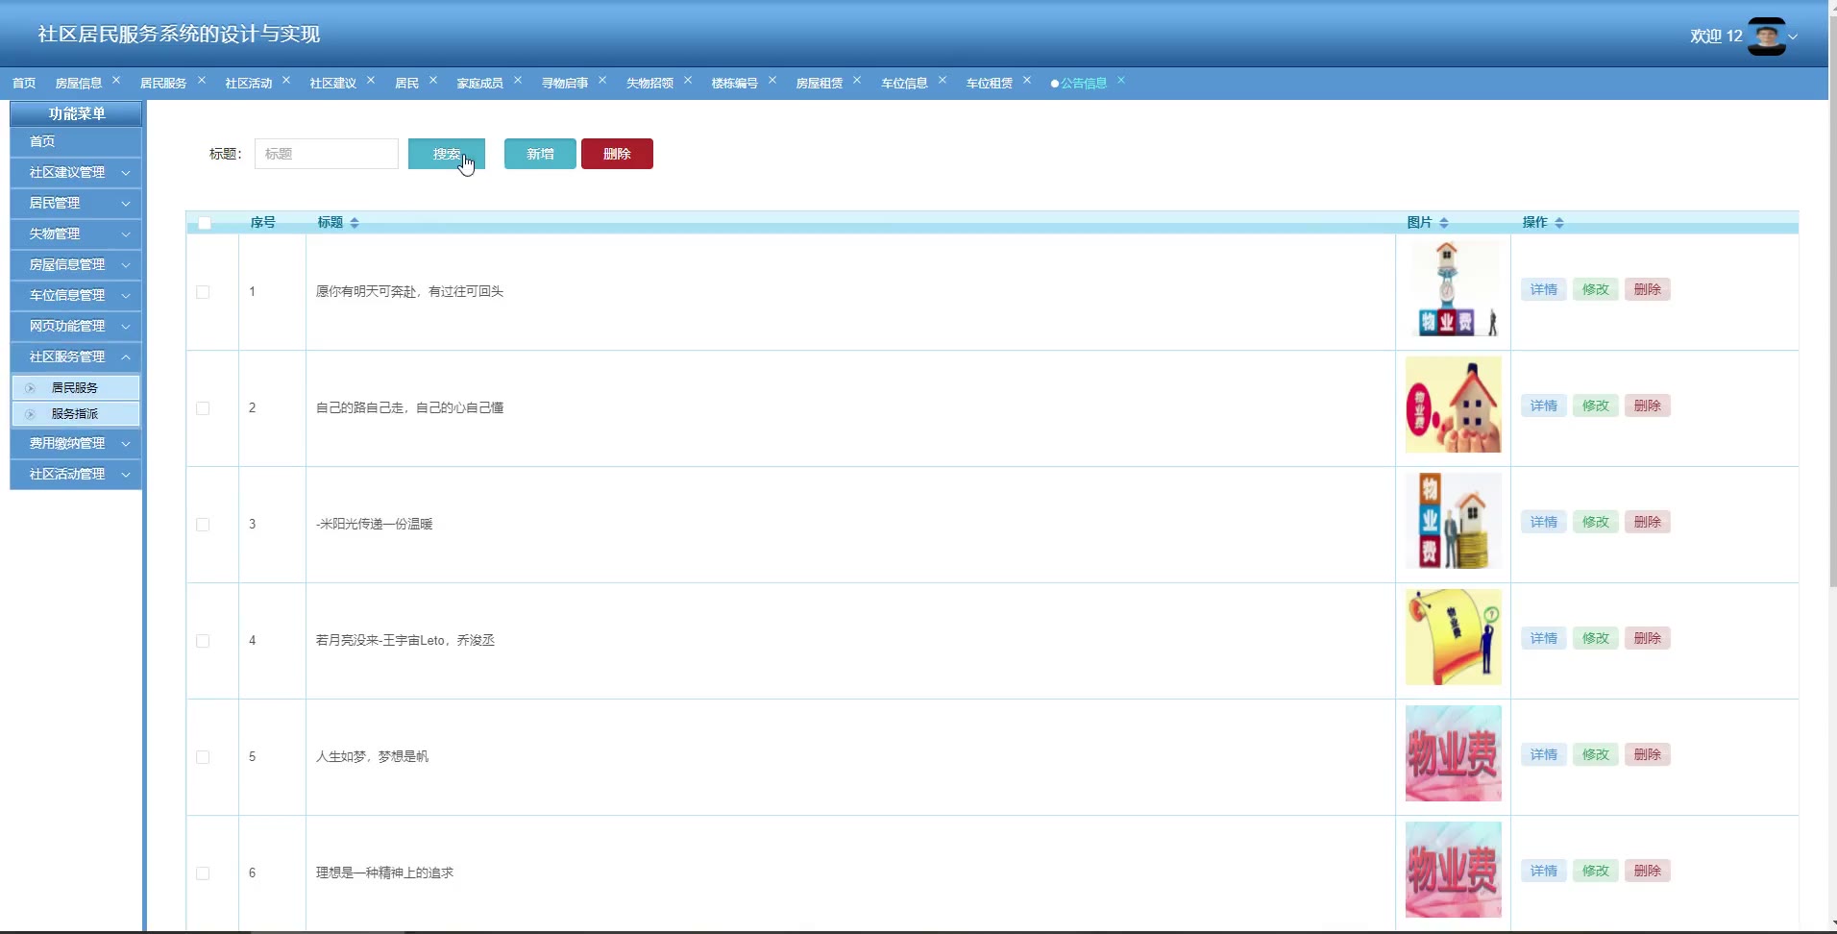Close the 房屋信息 tab with its X
The image size is (1837, 934).
[x=116, y=81]
